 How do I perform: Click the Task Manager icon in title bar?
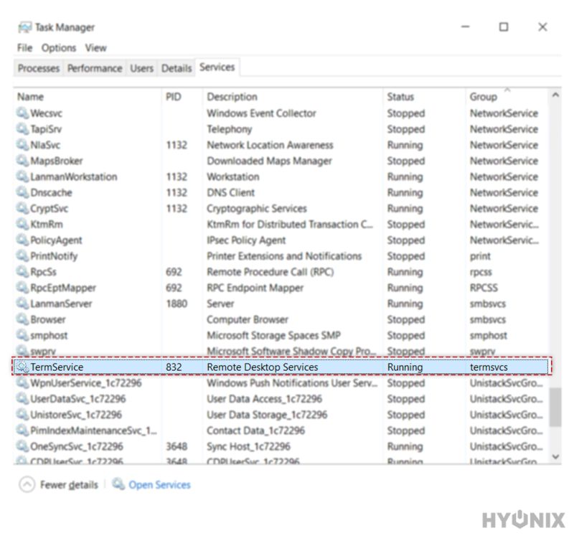(24, 27)
